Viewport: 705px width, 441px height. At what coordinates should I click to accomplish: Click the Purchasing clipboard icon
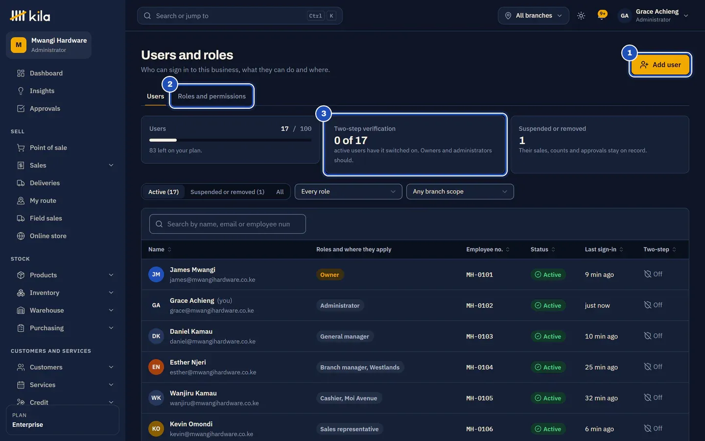[21, 328]
